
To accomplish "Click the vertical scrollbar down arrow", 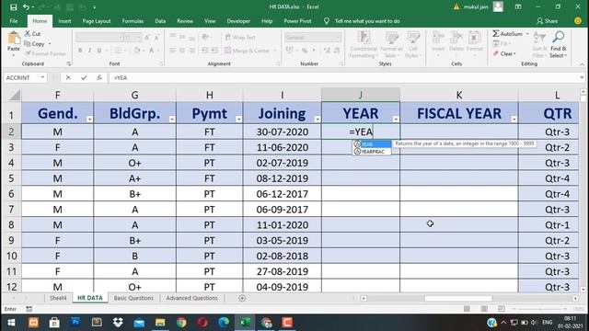I will (x=583, y=290).
